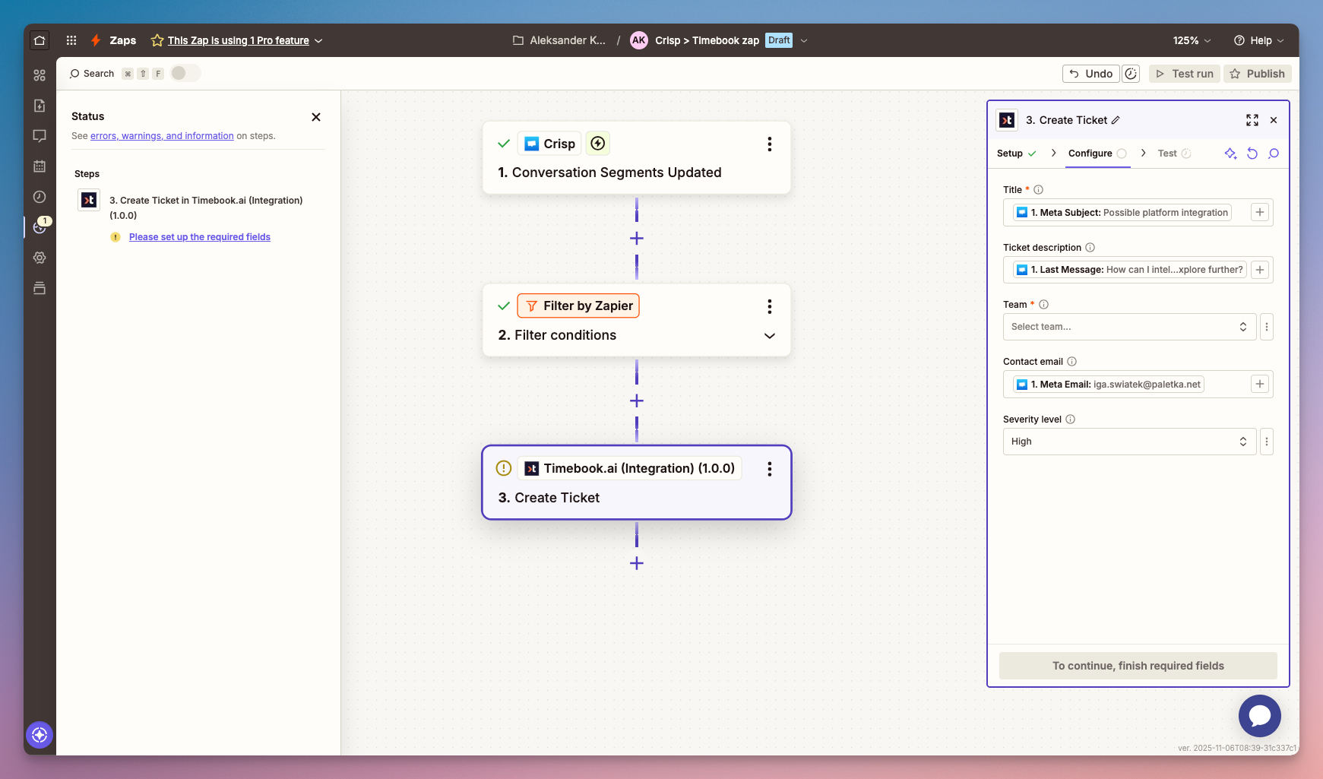Click the pencil icon to rename step
This screenshot has height=779, width=1323.
point(1116,120)
